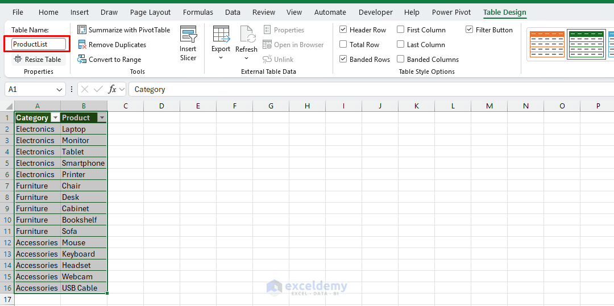Click the Remove Duplicates icon

[82, 44]
